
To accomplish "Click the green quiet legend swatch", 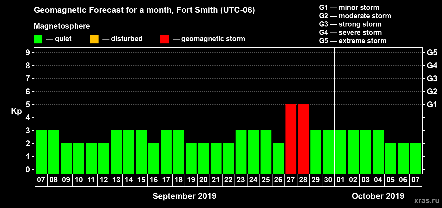I will coord(38,39).
